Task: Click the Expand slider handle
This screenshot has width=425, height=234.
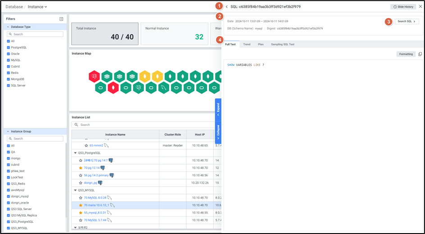Action: (x=218, y=108)
